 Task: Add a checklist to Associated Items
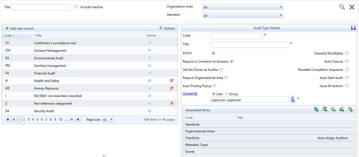coord(333,110)
